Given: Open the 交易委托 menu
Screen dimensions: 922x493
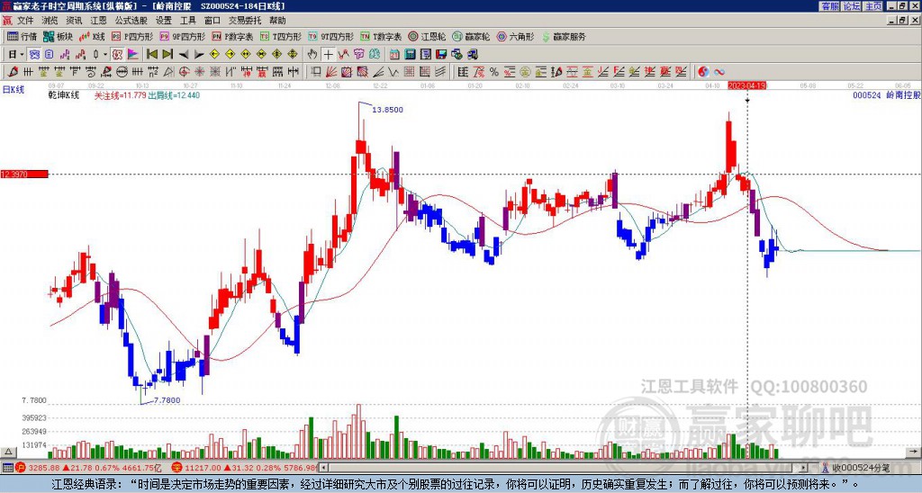Looking at the screenshot, I should pyautogui.click(x=245, y=21).
